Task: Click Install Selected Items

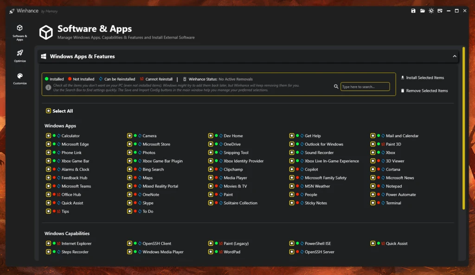Action: [423, 77]
